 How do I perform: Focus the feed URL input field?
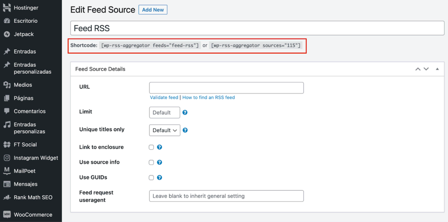pos(226,88)
